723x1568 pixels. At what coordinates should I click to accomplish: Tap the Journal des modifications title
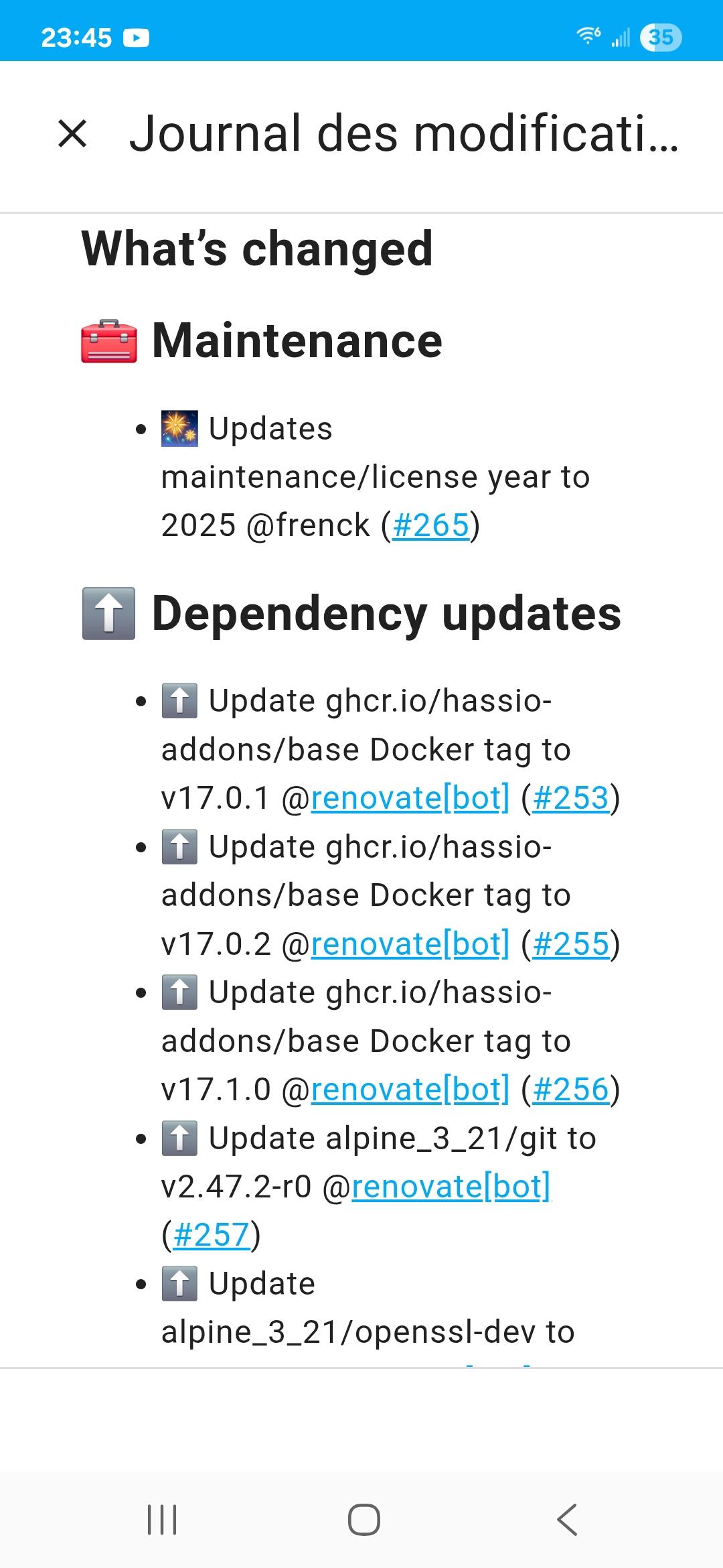point(404,133)
